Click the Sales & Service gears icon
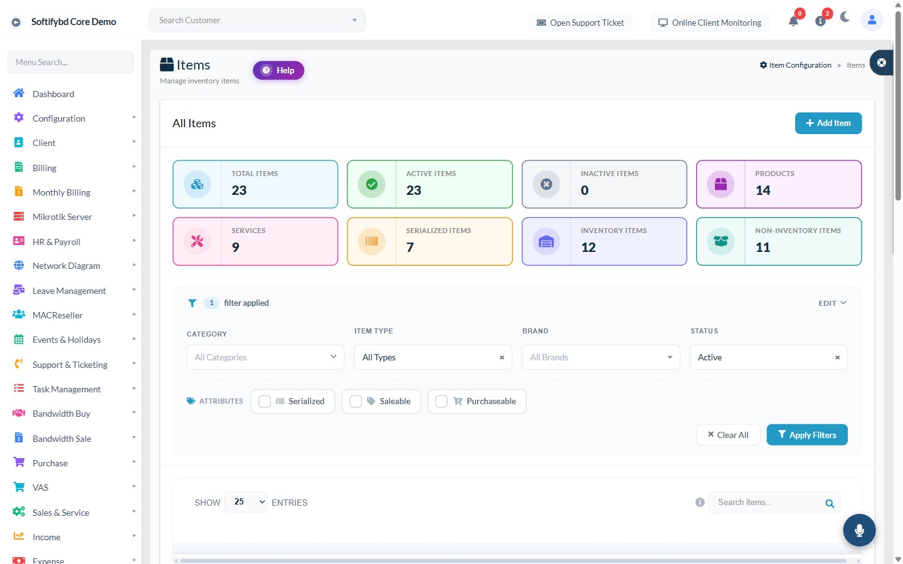The height and width of the screenshot is (564, 903). tap(19, 512)
